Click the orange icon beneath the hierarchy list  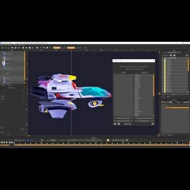pyautogui.click(x=162, y=102)
